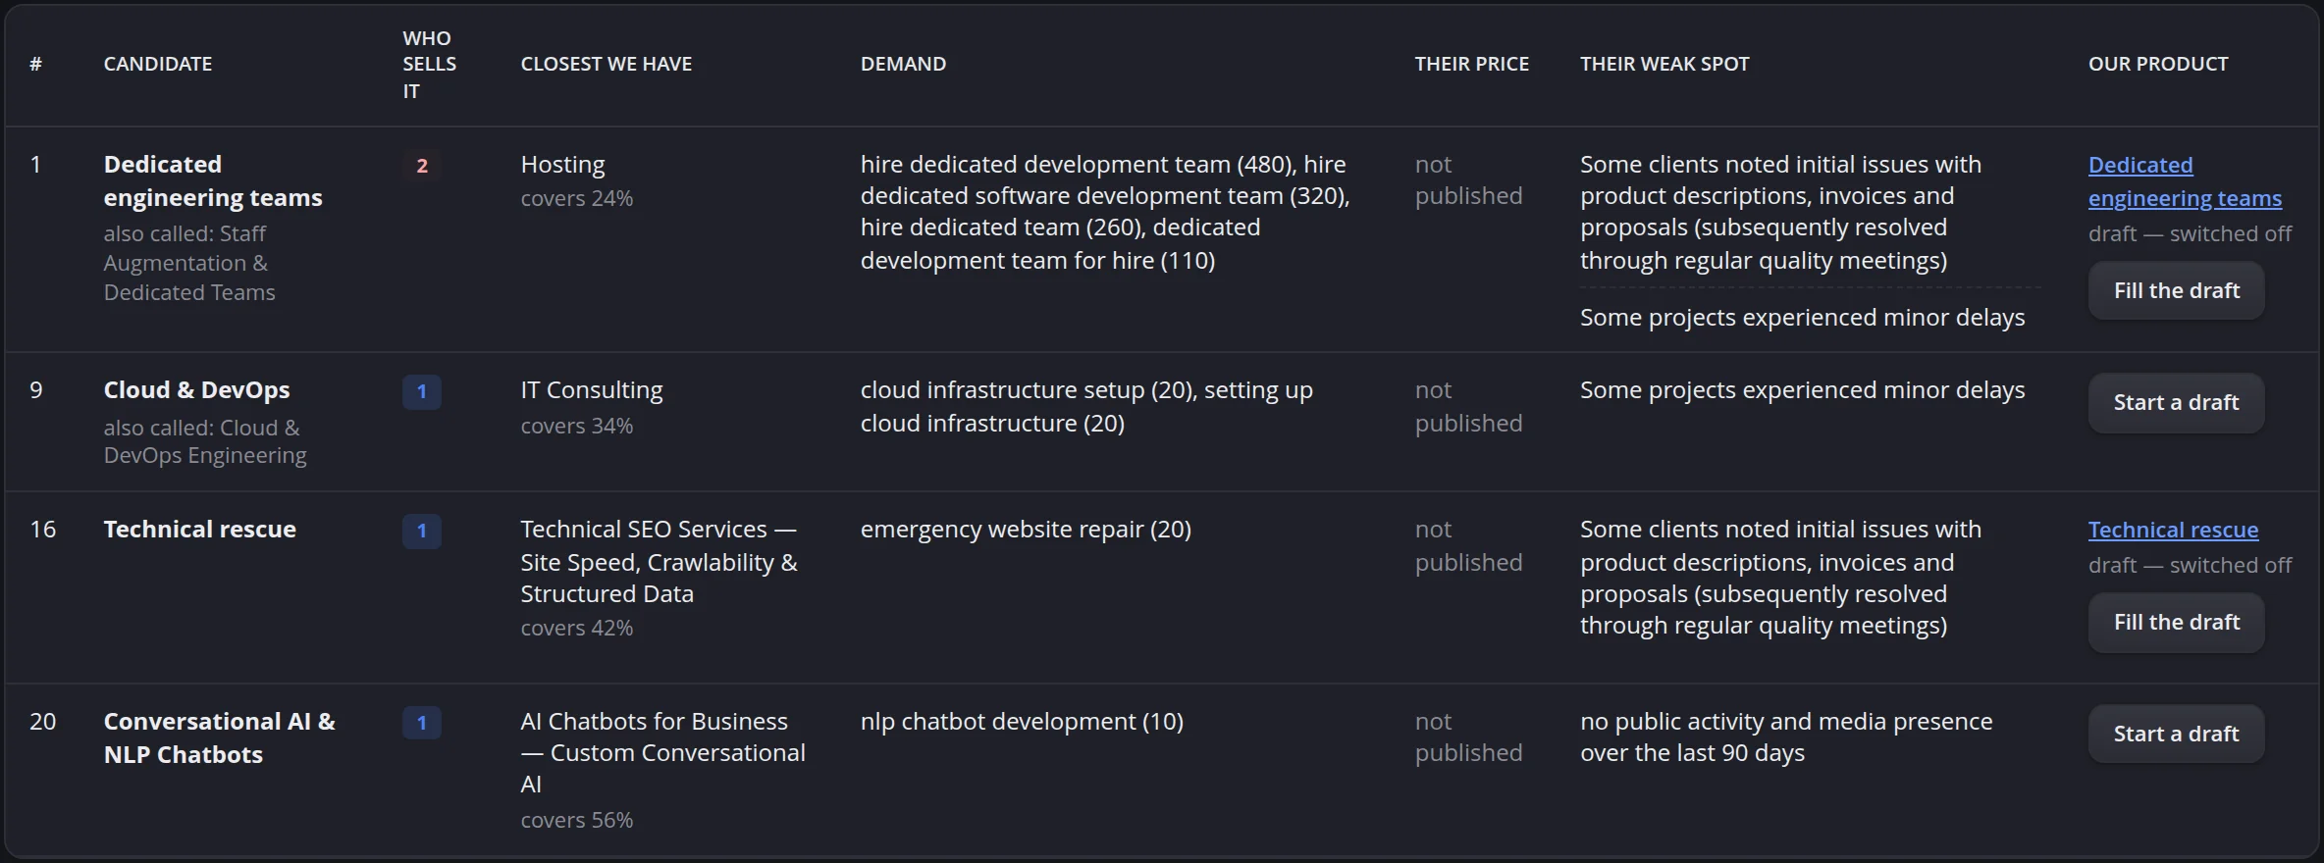This screenshot has width=2324, height=863.
Task: Click the 'covers 24%' coverage text
Action: click(577, 198)
